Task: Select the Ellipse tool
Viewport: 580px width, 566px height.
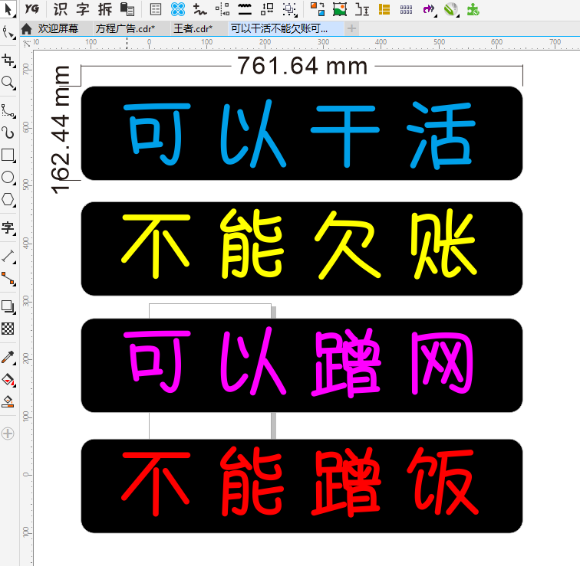Action: (8, 177)
